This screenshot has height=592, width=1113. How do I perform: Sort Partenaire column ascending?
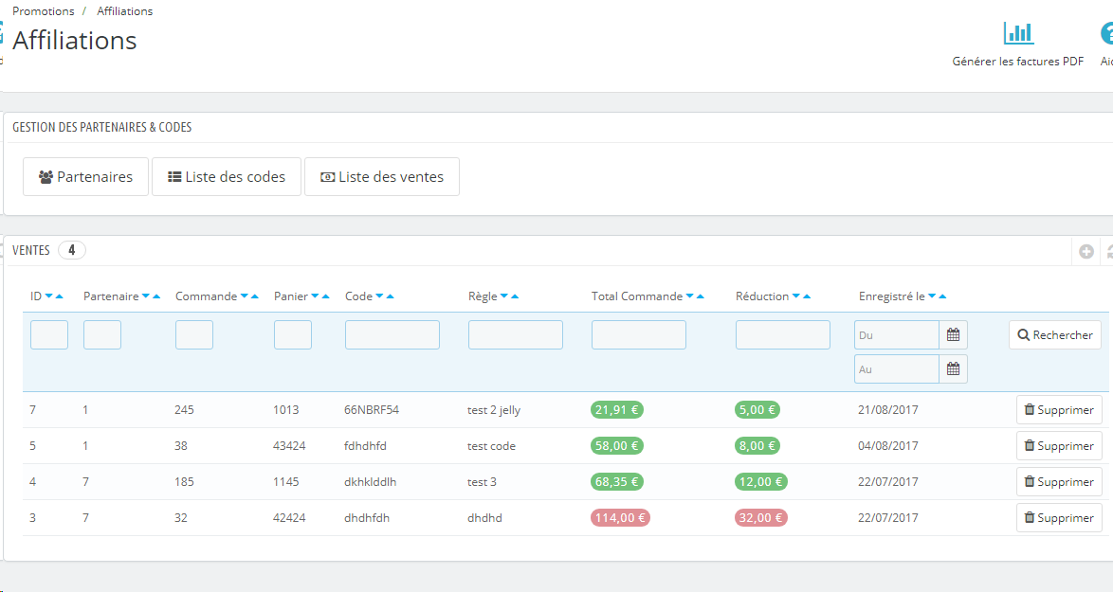pos(156,296)
